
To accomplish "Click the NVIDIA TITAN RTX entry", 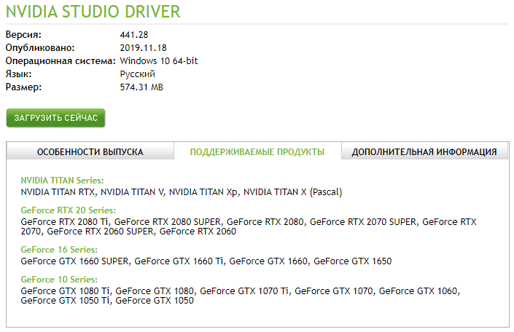I will coord(58,192).
